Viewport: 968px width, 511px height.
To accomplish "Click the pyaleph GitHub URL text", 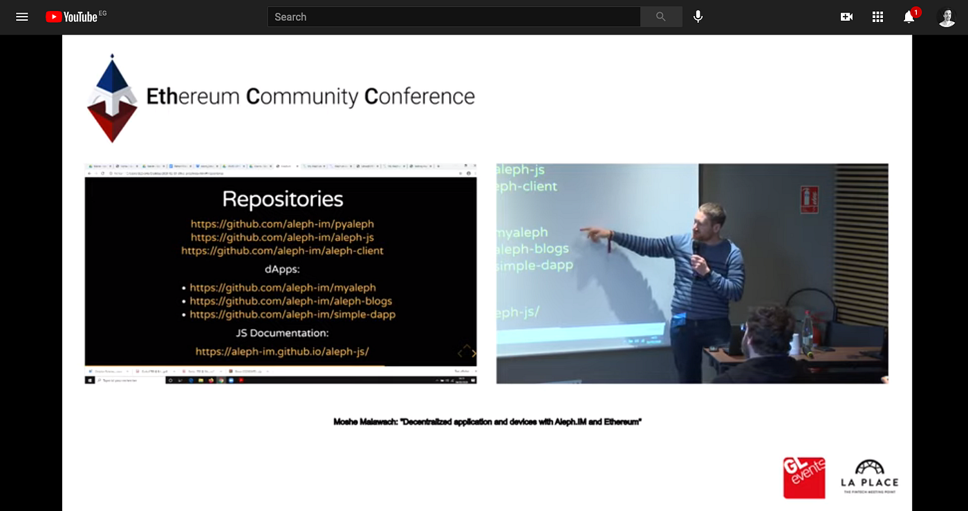I will pos(282,224).
